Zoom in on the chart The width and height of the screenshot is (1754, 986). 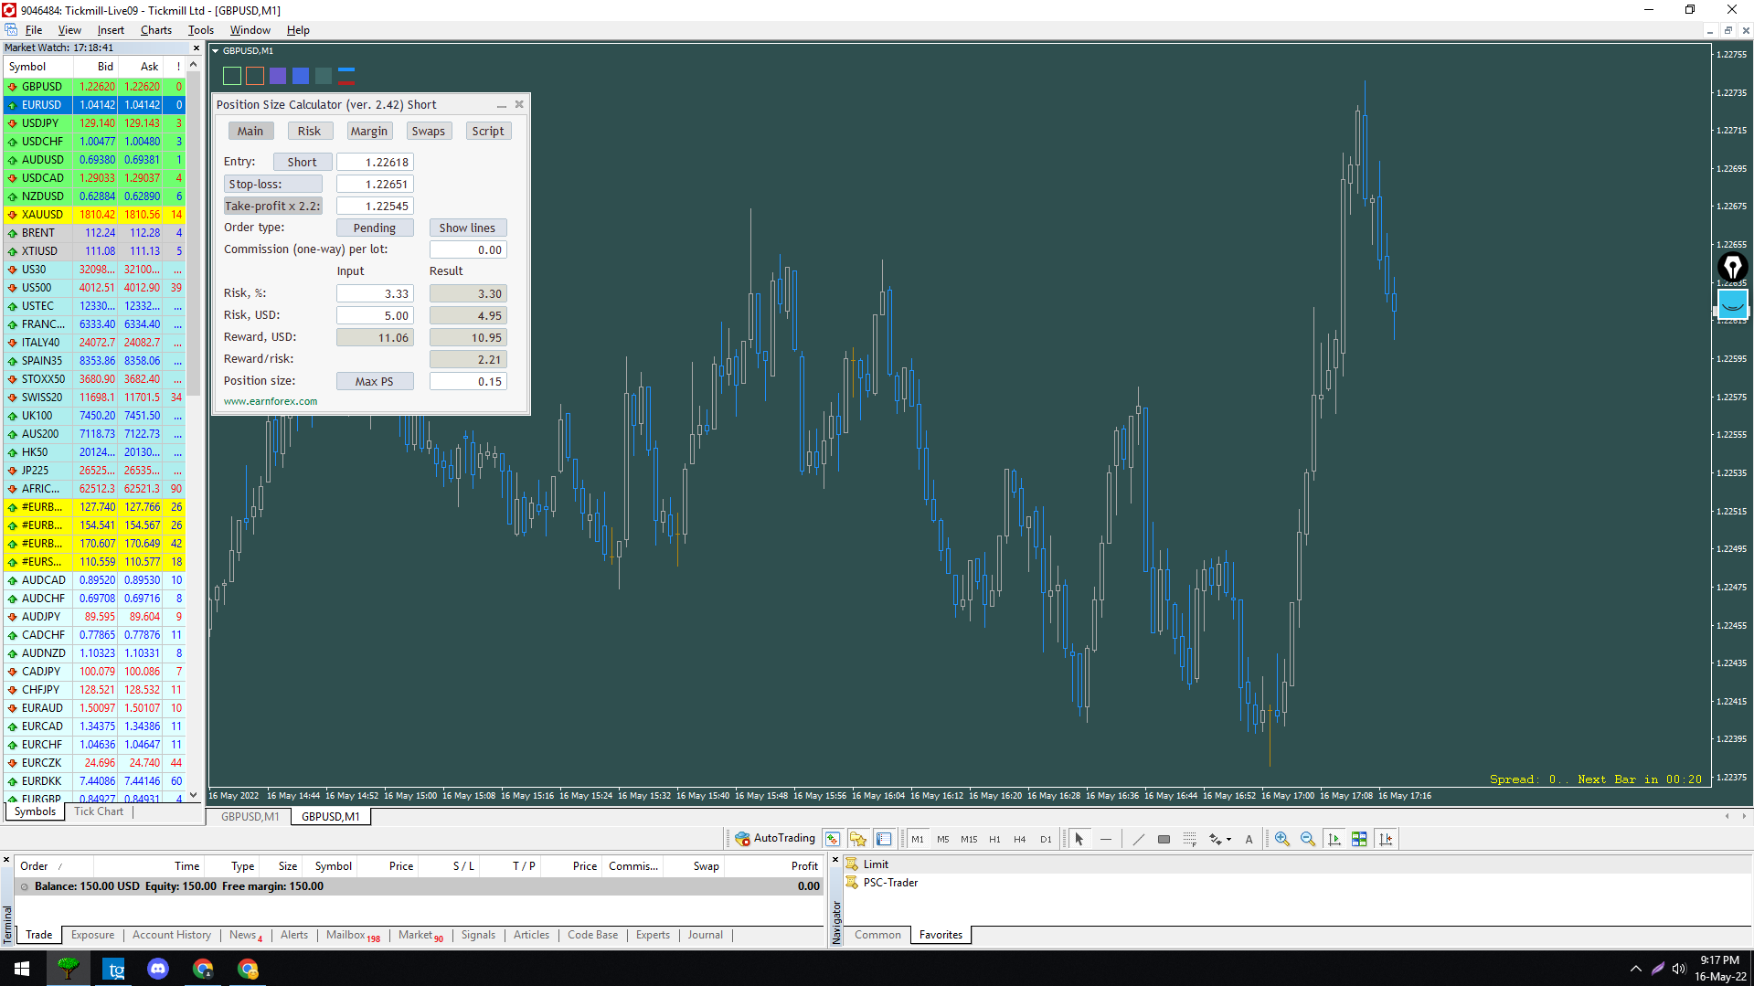(x=1282, y=838)
